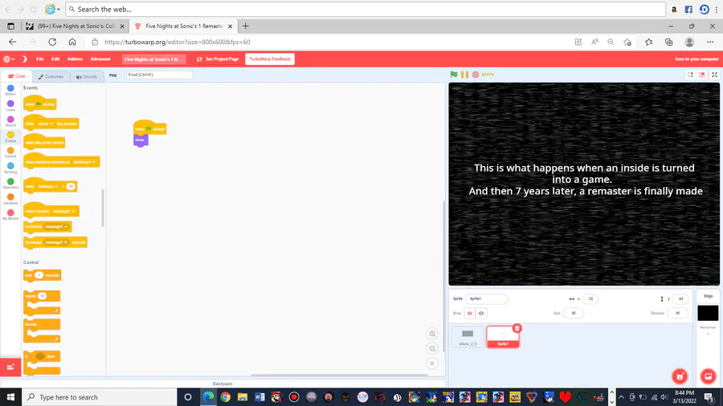Image resolution: width=723 pixels, height=406 pixels.
Task: Set sprite to visible with open eye
Action: pos(470,314)
